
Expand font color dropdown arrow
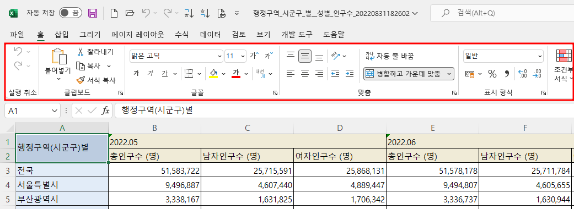(x=246, y=74)
